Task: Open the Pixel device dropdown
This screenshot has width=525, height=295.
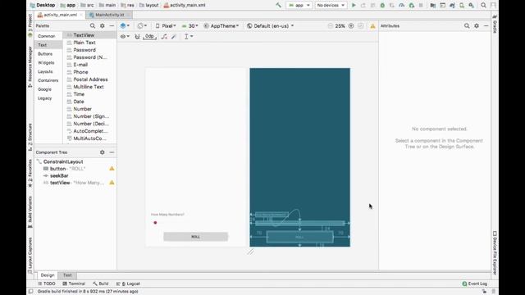Action: (x=166, y=25)
